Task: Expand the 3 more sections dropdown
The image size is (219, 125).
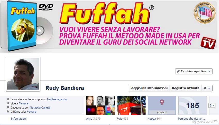Action: [x=212, y=105]
